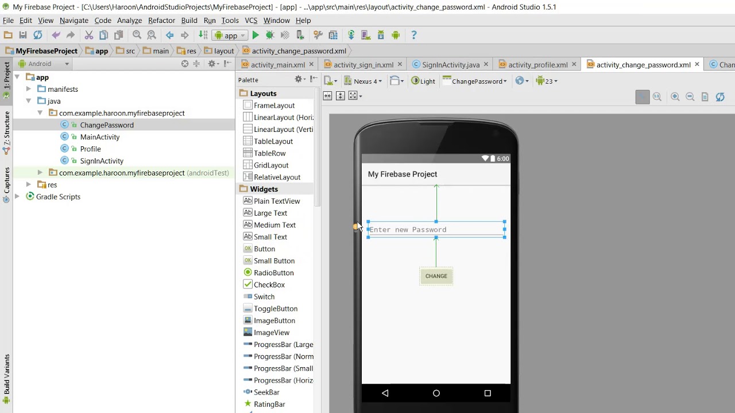Click the navigate Back arrow icon
Viewport: 735px width, 413px height.
point(169,35)
